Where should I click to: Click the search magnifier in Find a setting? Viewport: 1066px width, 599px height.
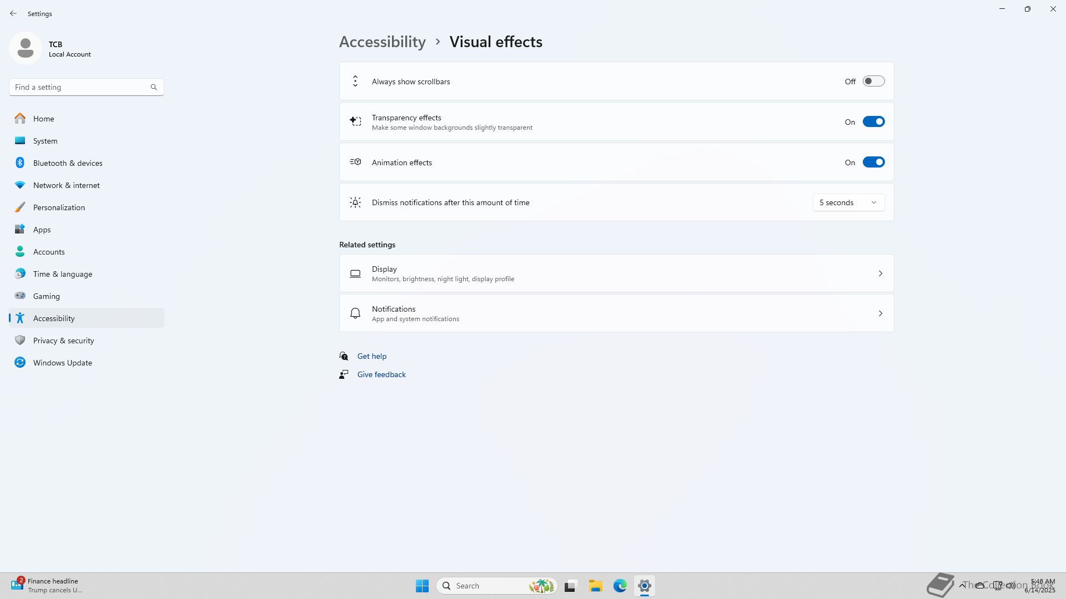click(x=154, y=87)
